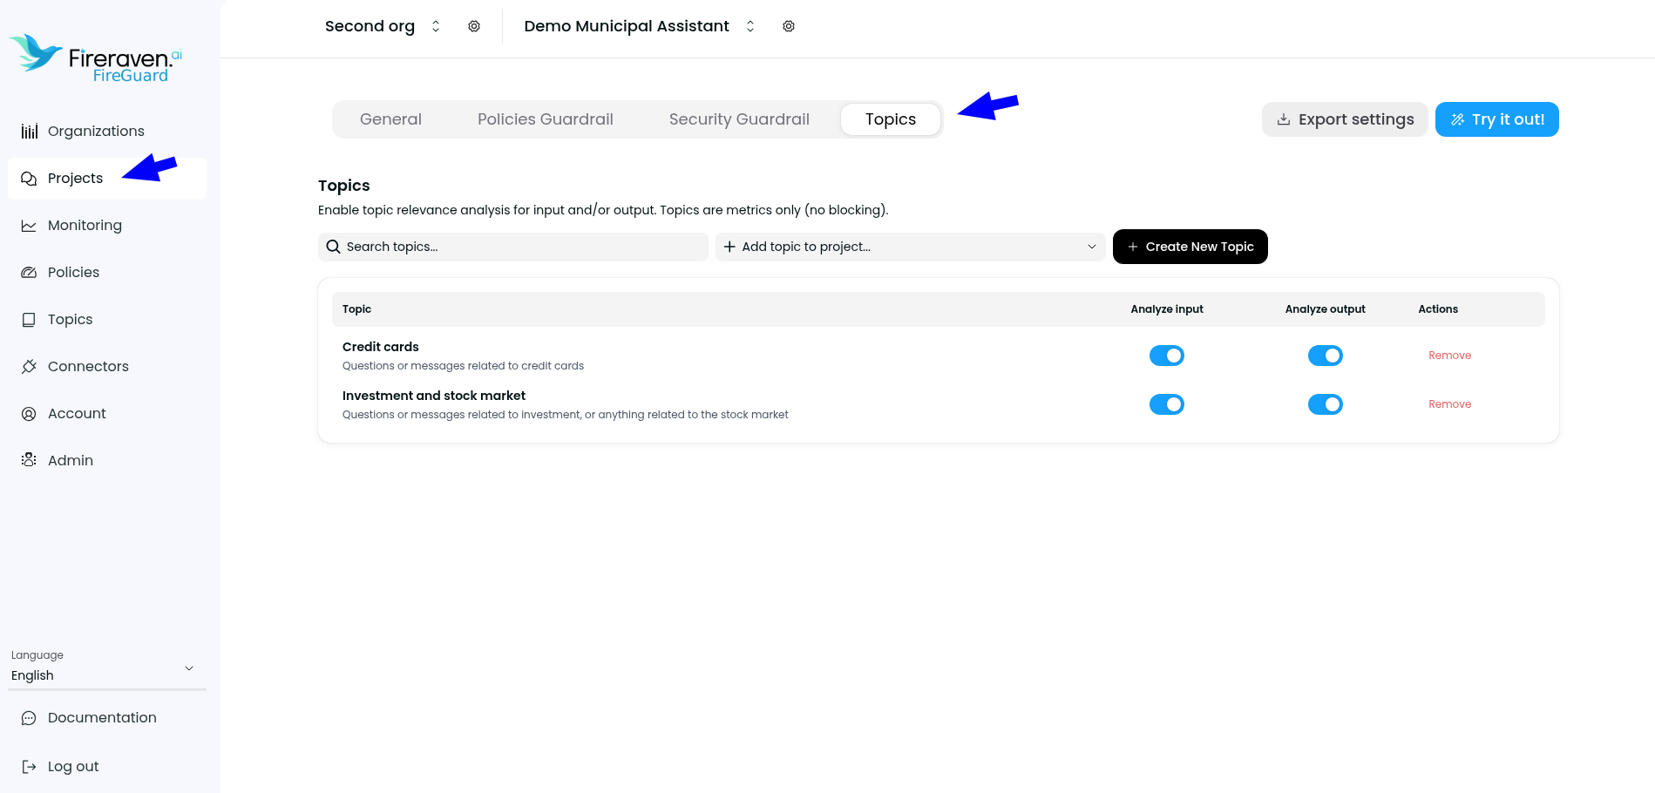This screenshot has width=1655, height=793.
Task: Open the Account profile icon
Action: click(x=29, y=413)
